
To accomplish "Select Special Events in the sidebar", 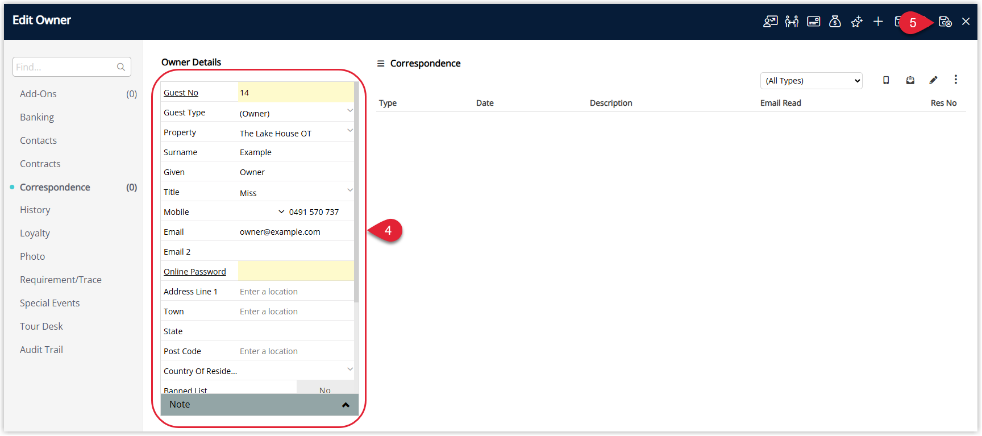I will tap(49, 303).
